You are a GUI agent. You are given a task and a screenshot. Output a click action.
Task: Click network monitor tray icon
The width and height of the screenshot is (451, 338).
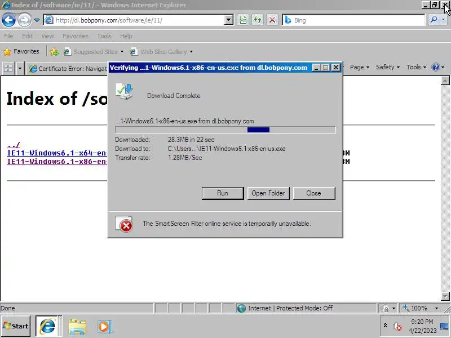tap(444, 326)
